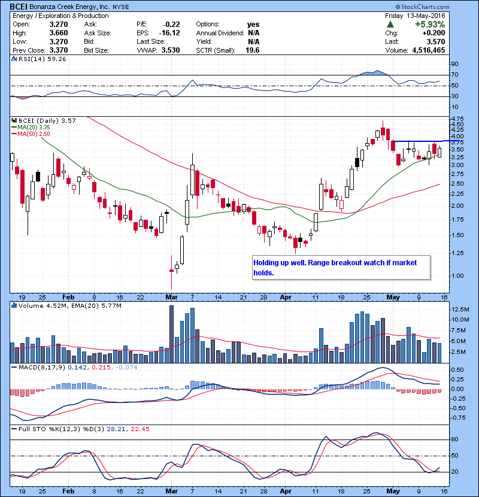
Task: Click the 1.00 price axis label
Action: click(x=457, y=276)
